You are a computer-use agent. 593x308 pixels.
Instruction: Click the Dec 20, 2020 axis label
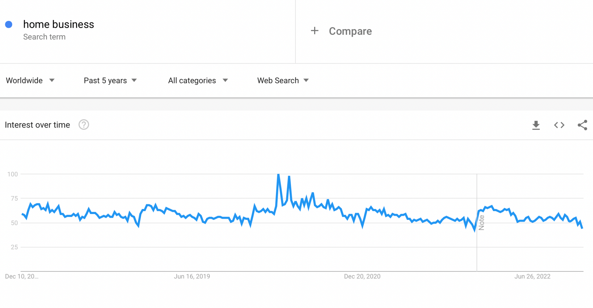(362, 276)
